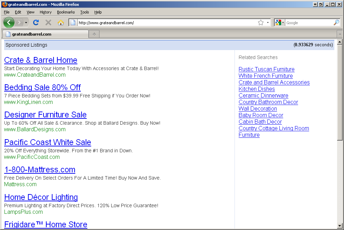344x230 pixels.
Task: Click the Firefox icon in title bar
Action: point(4,4)
